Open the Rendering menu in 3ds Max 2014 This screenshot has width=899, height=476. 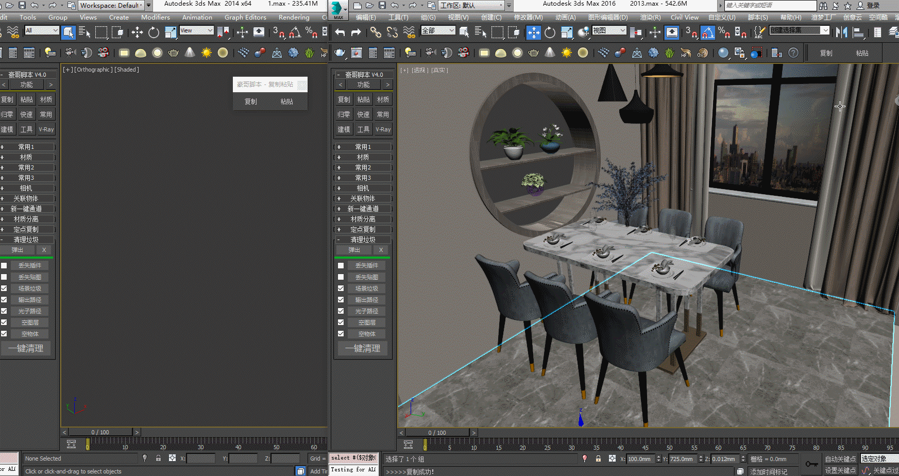point(294,18)
